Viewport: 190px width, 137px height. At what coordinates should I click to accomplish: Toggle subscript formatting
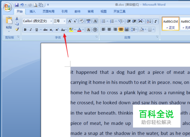pyautogui.click(x=51, y=30)
